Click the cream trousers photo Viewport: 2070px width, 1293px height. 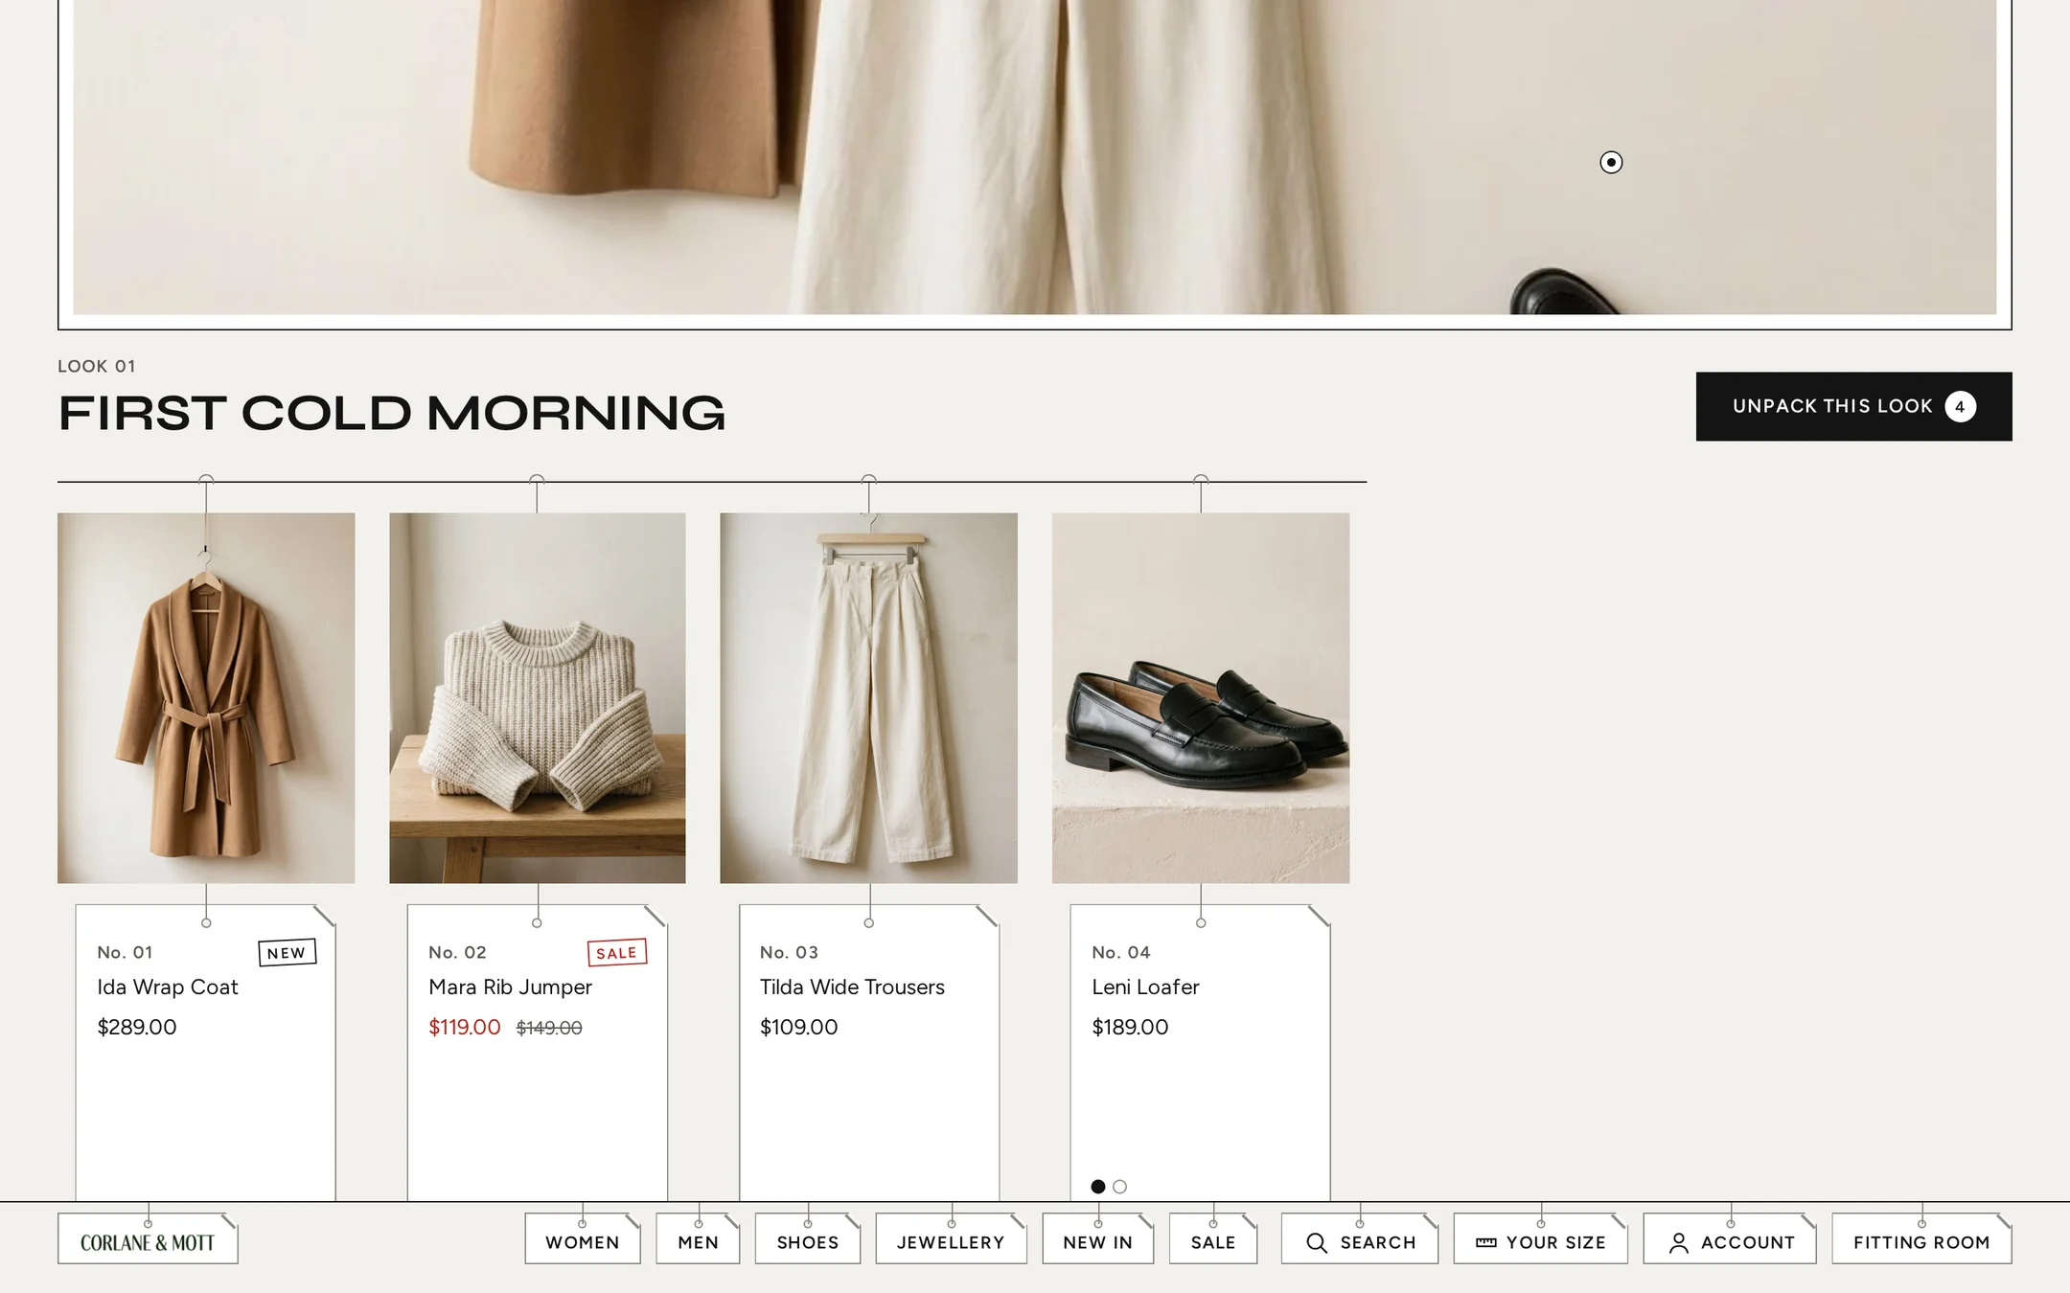(x=869, y=698)
